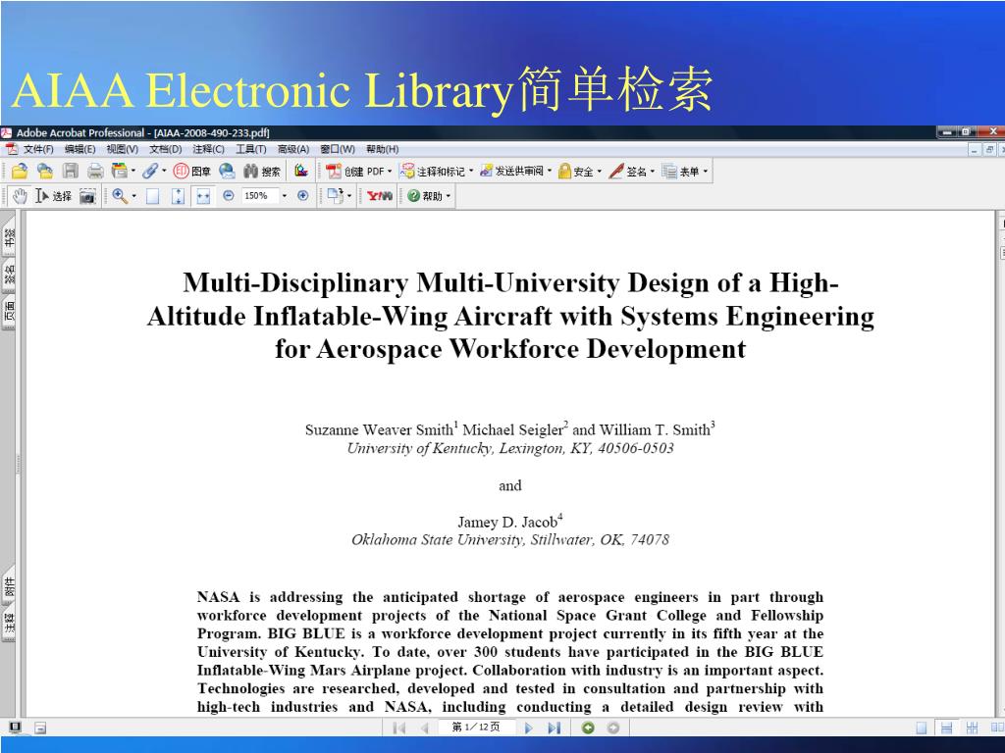Click the page number field 第1/12页

click(476, 728)
